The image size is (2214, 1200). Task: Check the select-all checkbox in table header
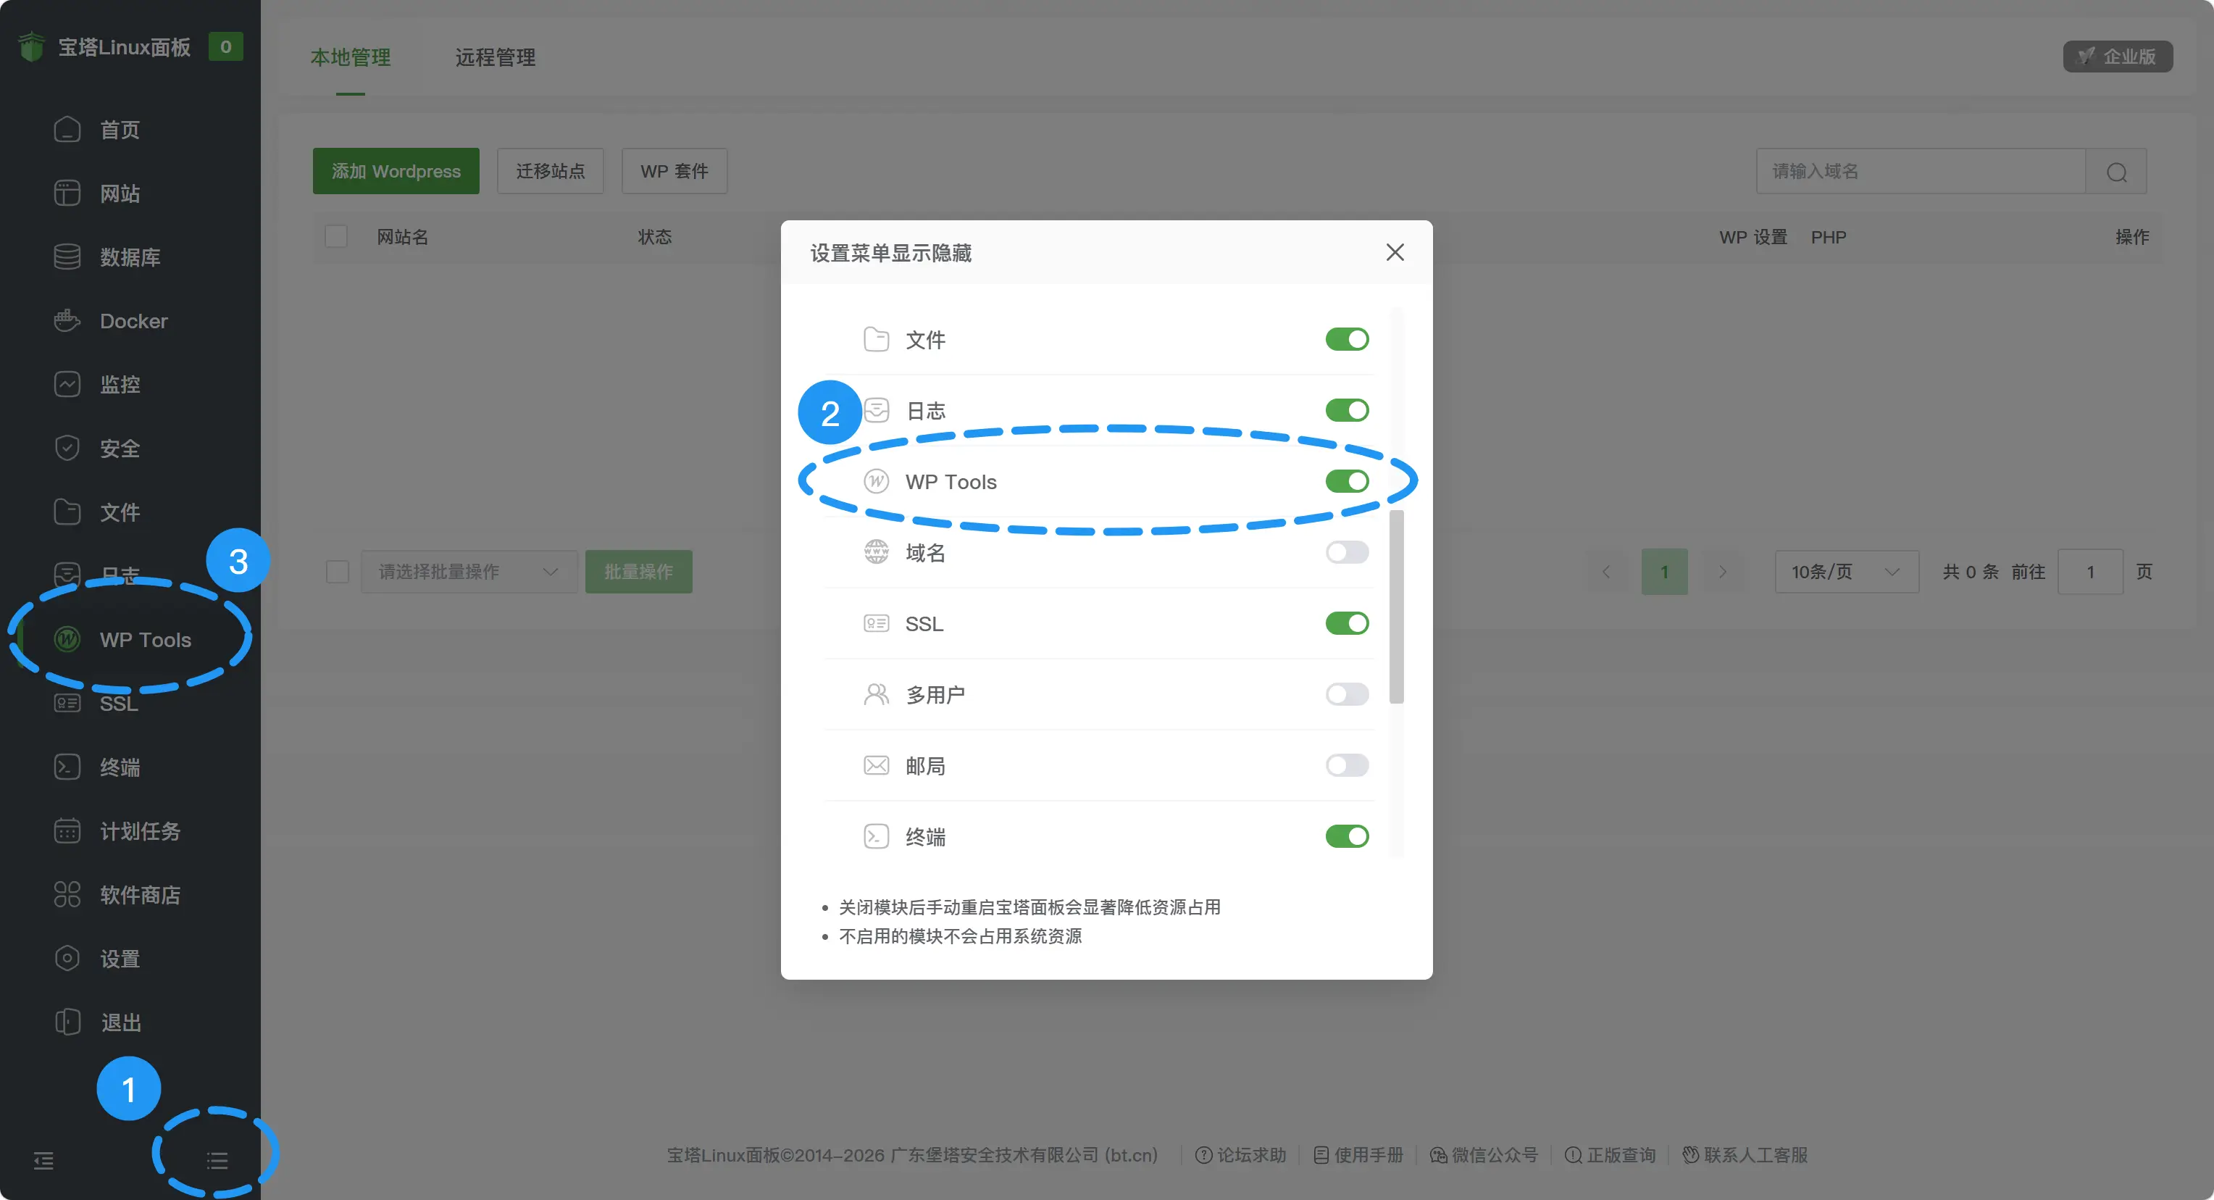[336, 236]
